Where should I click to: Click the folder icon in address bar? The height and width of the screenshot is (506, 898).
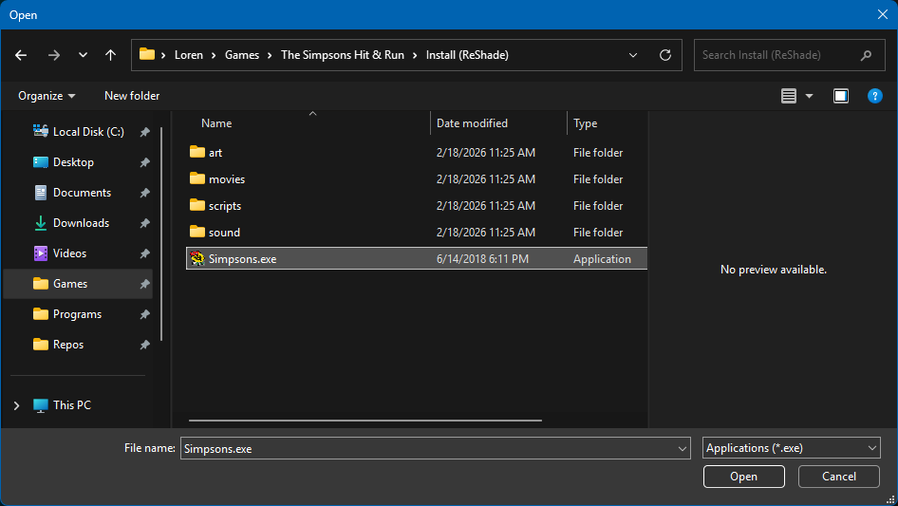click(147, 54)
